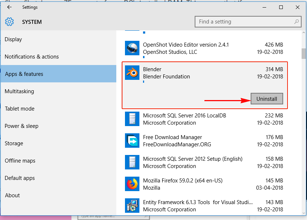Open Notifications & actions settings
This screenshot has height=220, width=307.
pos(59,57)
